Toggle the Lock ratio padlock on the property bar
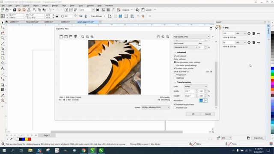 click(57, 16)
